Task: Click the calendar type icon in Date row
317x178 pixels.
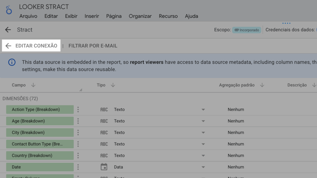Action: pos(104,167)
